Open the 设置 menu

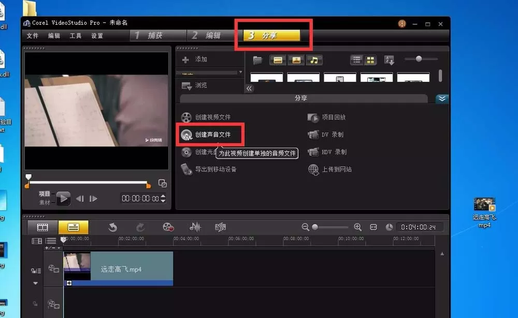click(97, 36)
